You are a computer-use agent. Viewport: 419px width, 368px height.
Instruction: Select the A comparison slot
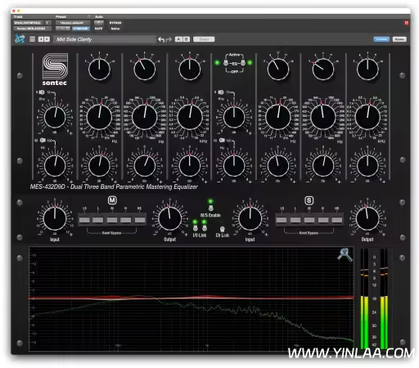[178, 39]
